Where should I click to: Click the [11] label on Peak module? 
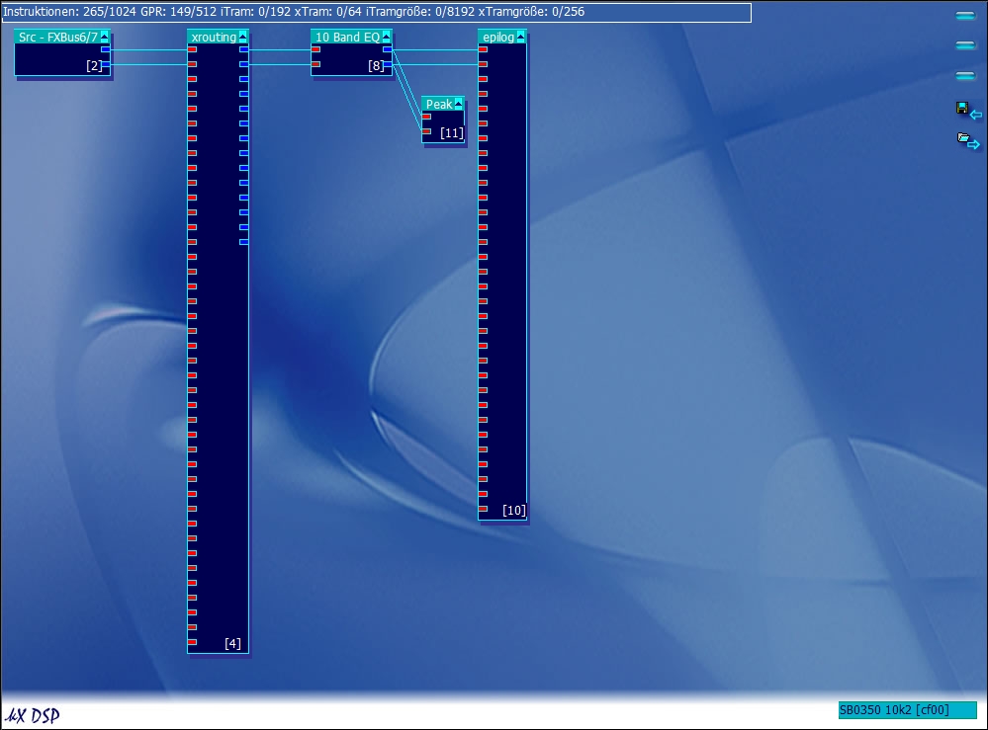pos(452,132)
